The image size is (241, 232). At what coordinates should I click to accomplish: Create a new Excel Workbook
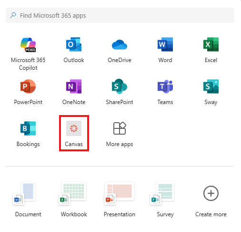[72, 193]
